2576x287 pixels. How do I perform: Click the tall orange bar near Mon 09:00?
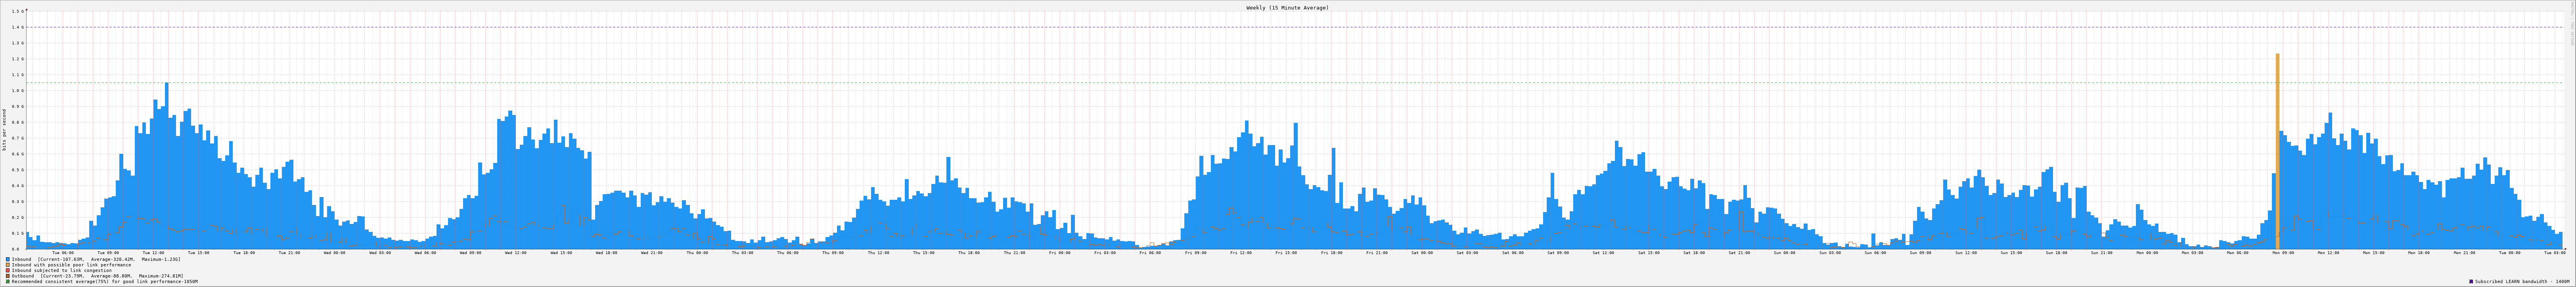pos(2277,150)
